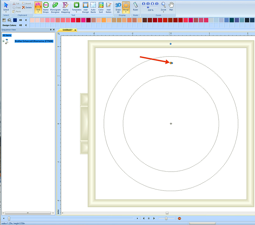Select the Pan hand tool

click(x=171, y=6)
